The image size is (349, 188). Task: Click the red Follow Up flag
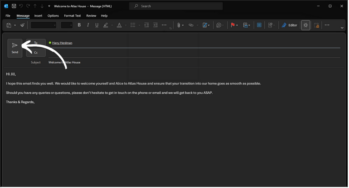point(233,25)
